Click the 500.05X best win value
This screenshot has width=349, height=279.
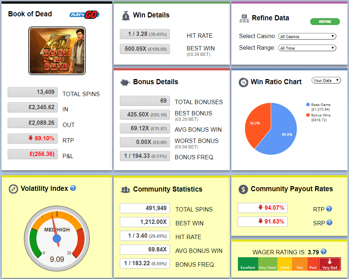click(145, 49)
